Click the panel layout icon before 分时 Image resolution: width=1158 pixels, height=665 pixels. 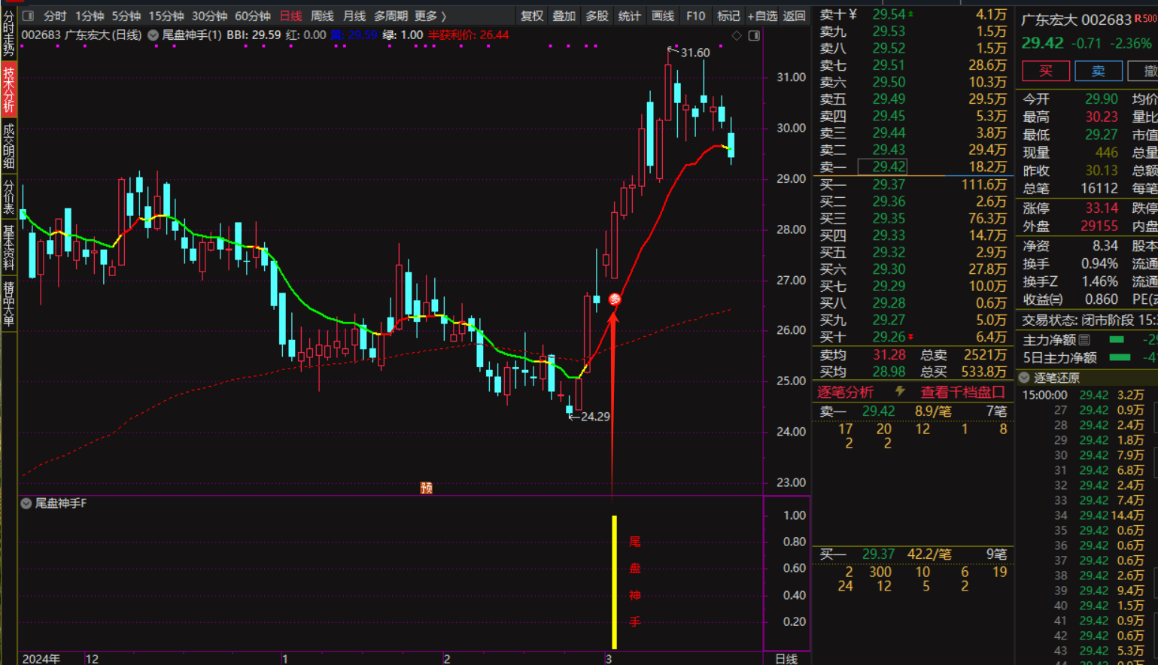(x=28, y=16)
